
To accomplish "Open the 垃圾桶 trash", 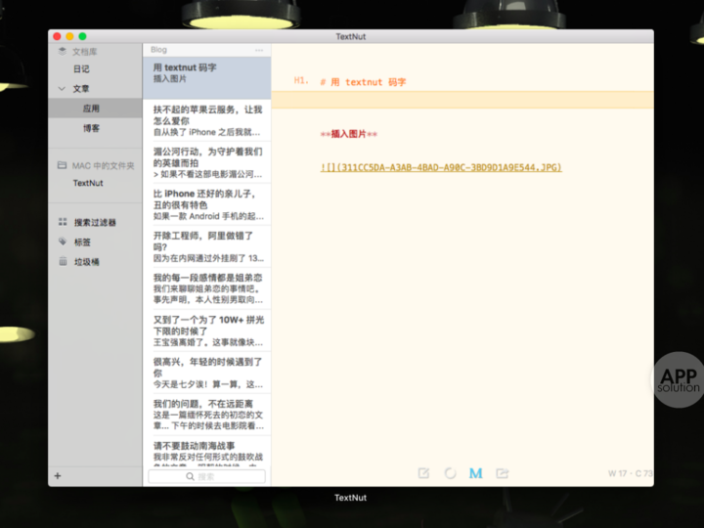I will (87, 262).
